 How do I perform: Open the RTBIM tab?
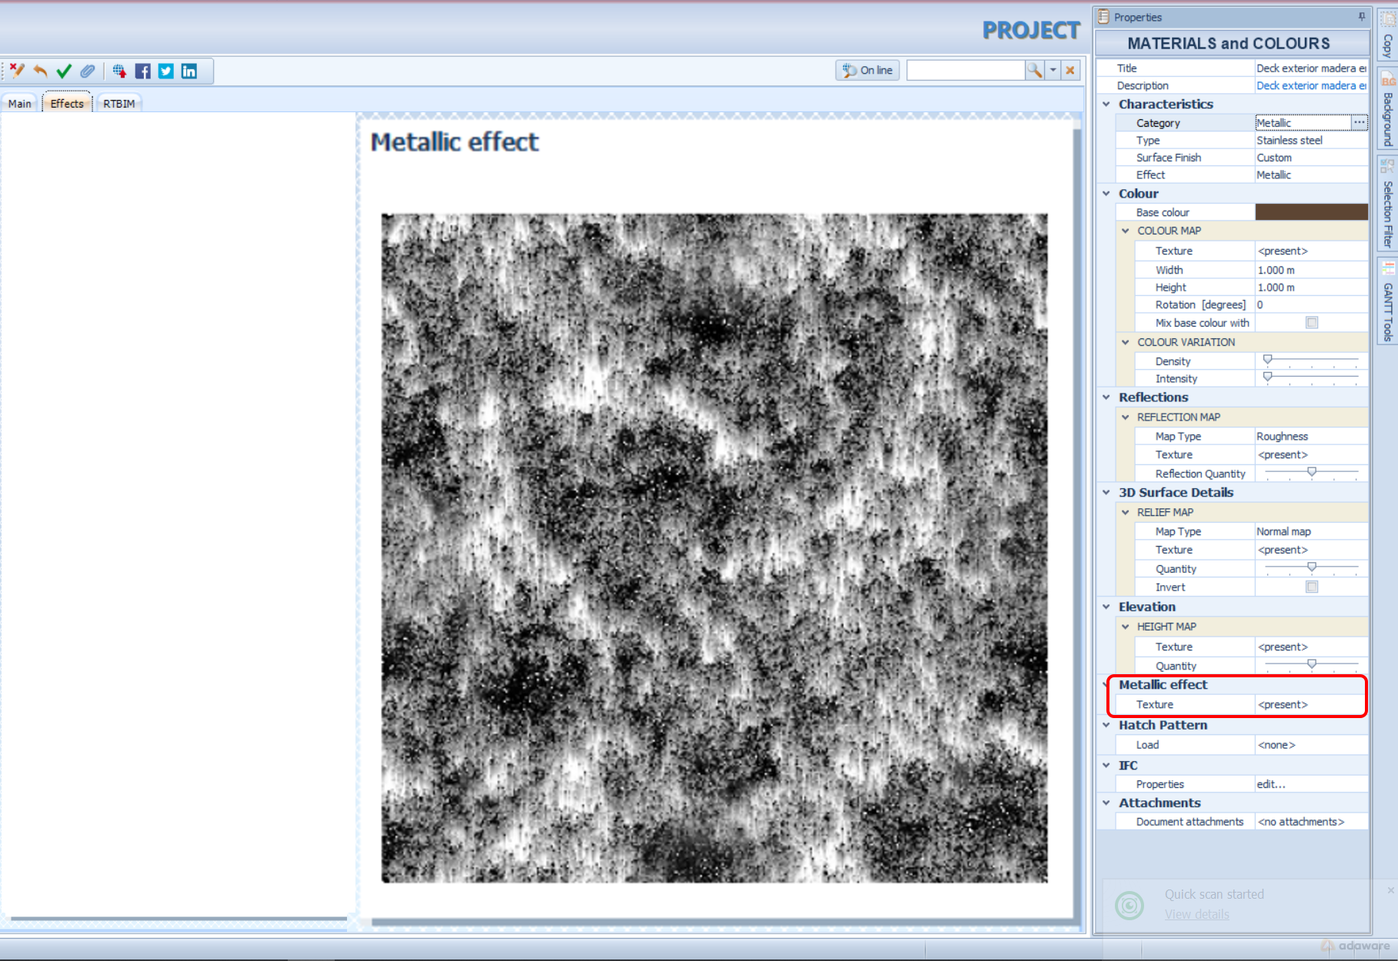(x=118, y=103)
